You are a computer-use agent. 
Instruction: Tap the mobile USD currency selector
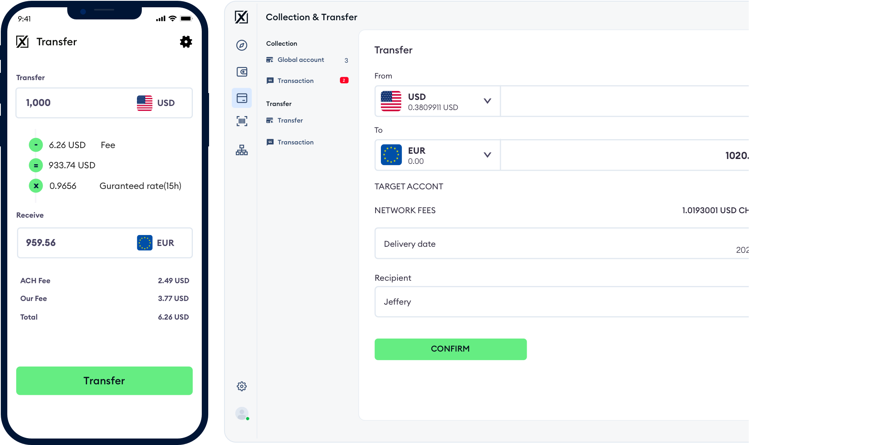pos(156,103)
